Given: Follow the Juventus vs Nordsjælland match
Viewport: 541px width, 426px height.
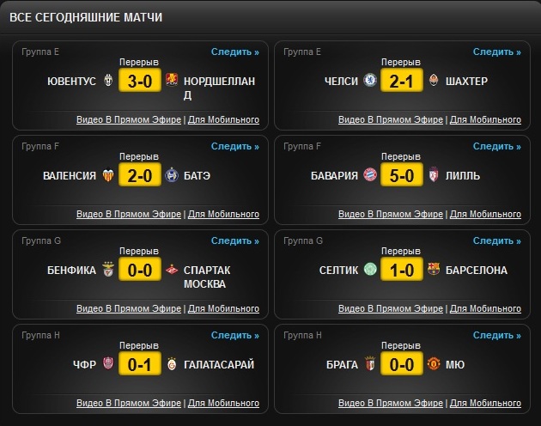Looking at the screenshot, I should (234, 52).
